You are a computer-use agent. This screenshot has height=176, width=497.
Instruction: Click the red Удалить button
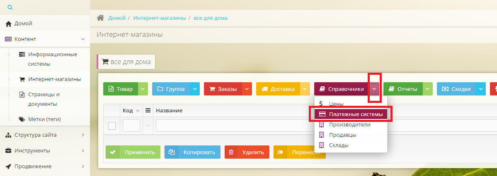point(247,152)
